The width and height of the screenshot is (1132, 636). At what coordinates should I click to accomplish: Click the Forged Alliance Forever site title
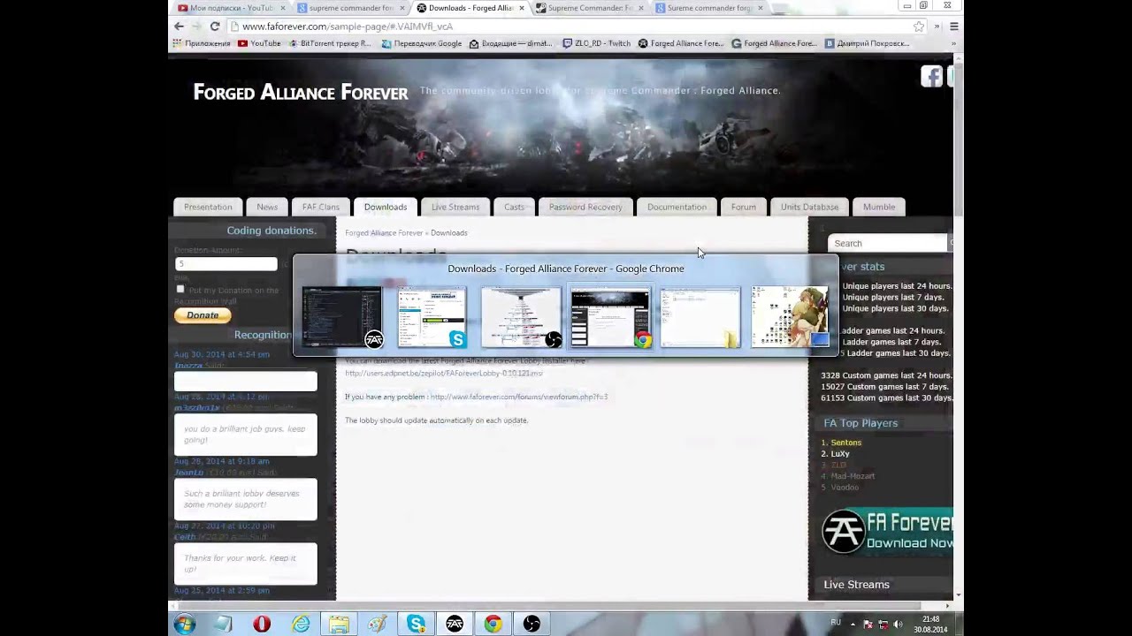click(301, 92)
